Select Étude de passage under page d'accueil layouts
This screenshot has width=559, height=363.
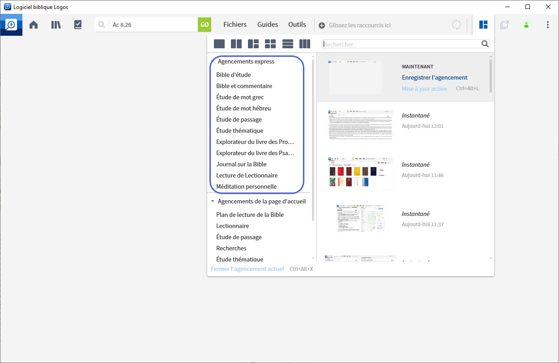(x=239, y=237)
